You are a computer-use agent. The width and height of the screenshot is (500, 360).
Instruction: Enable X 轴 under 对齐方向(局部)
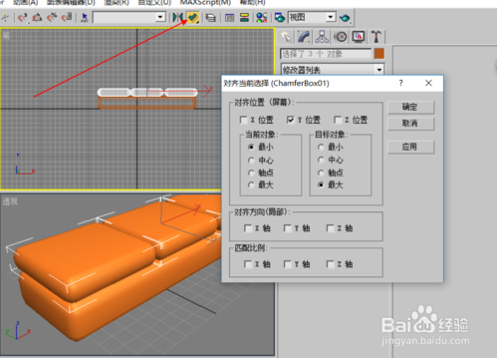tap(248, 228)
